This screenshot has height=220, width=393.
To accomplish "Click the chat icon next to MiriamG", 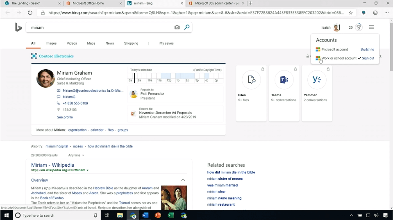I will click(x=59, y=97).
